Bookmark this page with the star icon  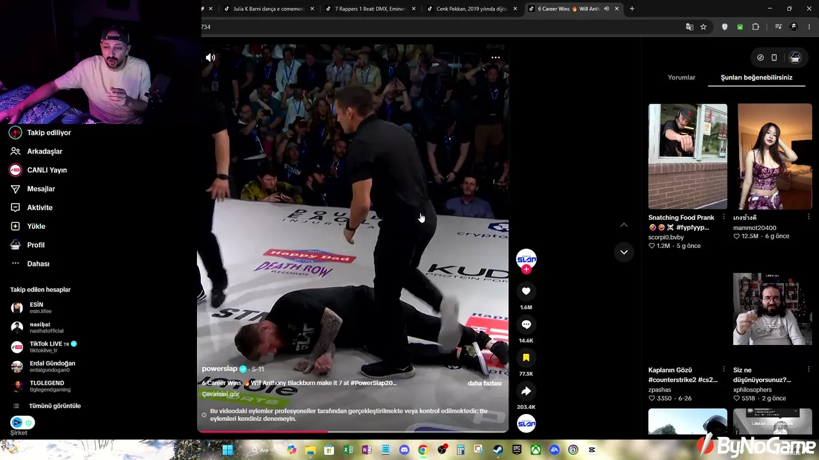703,27
